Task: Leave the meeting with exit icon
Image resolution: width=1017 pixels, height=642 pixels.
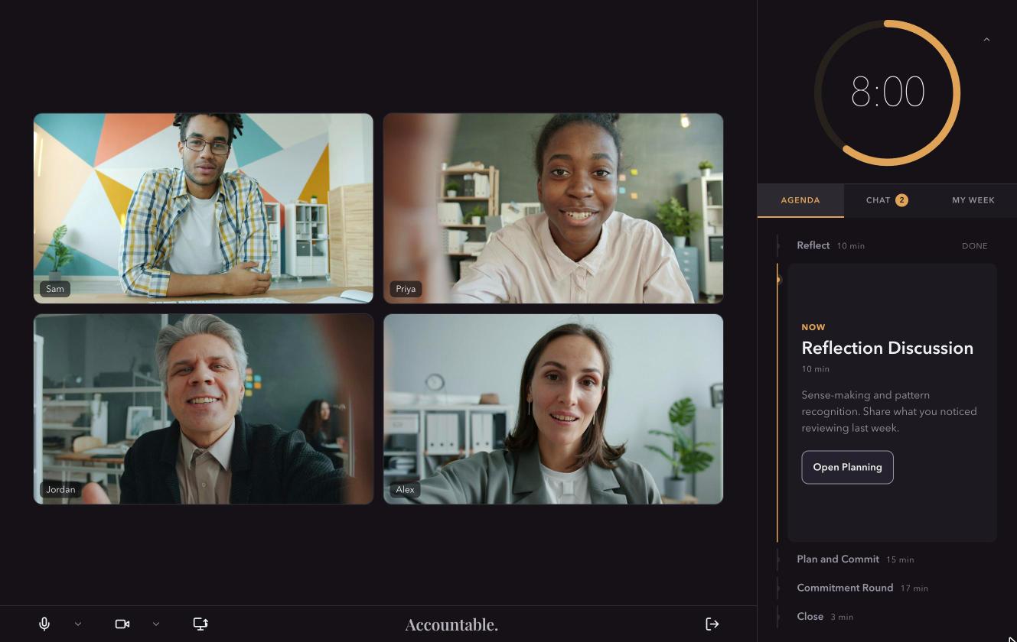Action: click(712, 624)
